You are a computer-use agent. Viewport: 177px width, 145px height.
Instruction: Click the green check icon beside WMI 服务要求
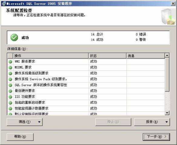[x=10, y=62]
